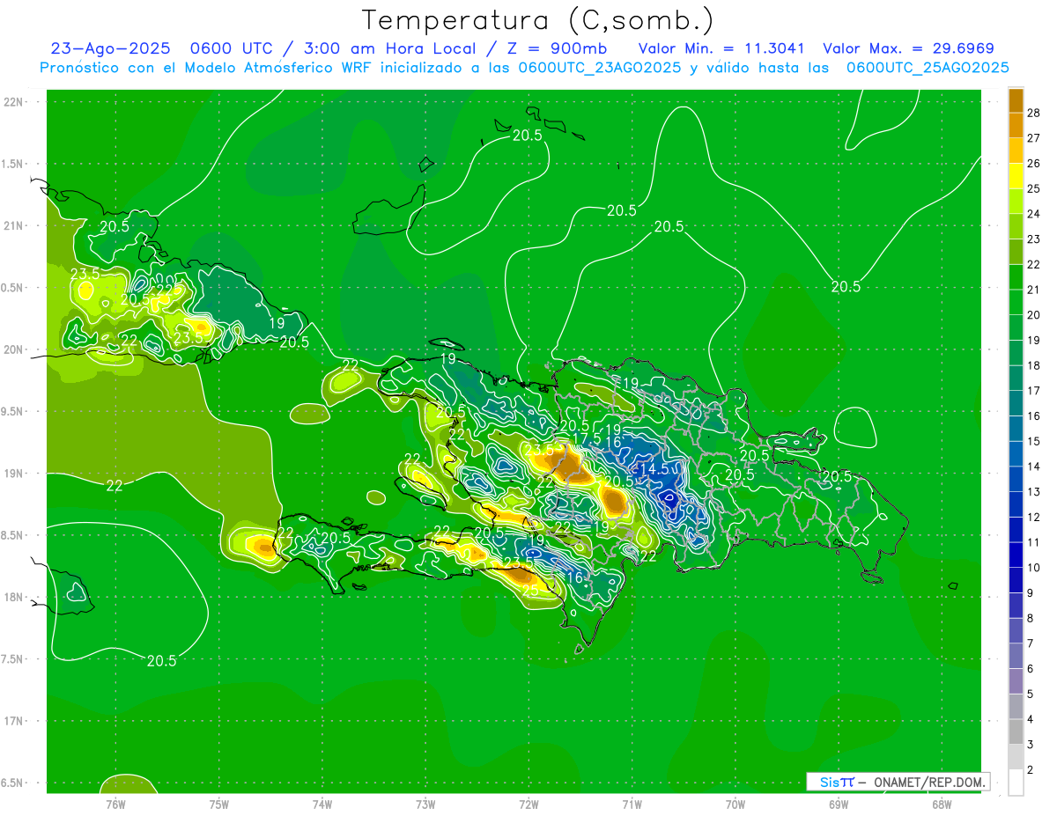Click the purple legend swatch between 5 and 6
Viewport: 1057px width, 816px height.
tap(1016, 681)
